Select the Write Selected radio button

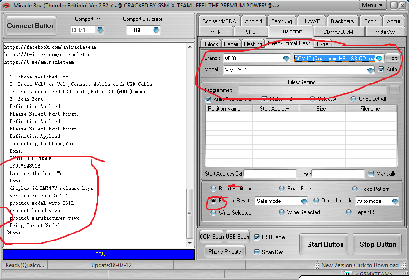[x=214, y=213]
